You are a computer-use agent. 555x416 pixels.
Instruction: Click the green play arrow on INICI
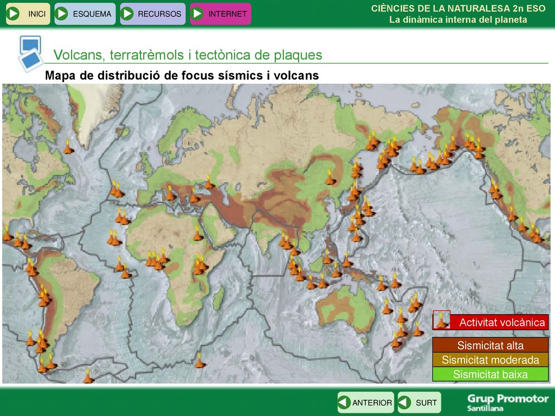[x=14, y=14]
